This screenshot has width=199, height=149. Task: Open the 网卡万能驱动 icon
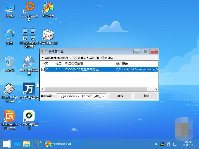(x=29, y=89)
